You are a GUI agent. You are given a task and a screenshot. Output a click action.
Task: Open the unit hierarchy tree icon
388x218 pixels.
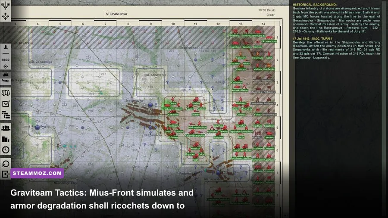tap(6, 115)
